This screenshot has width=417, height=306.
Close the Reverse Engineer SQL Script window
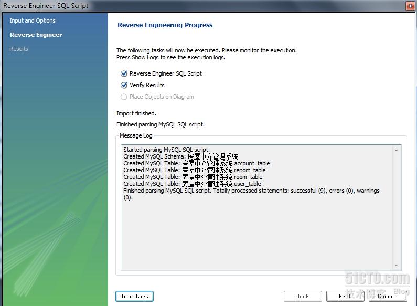(410, 6)
